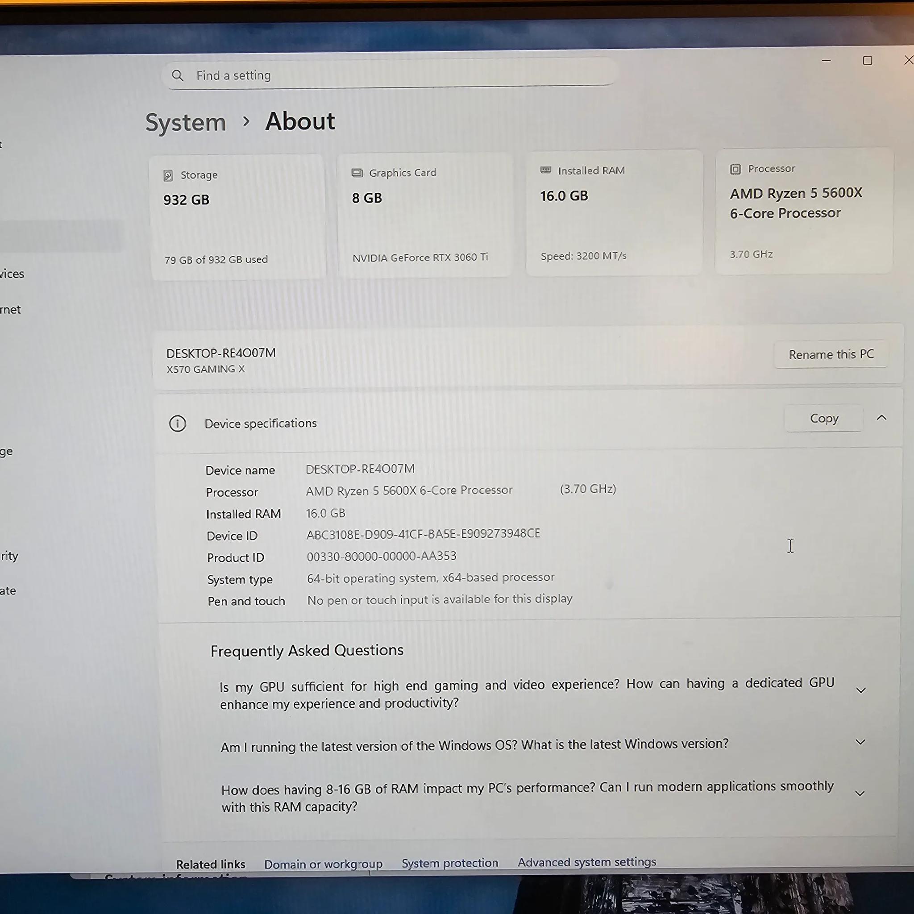Image resolution: width=914 pixels, height=914 pixels.
Task: Click the search magnifier icon
Action: tap(178, 76)
